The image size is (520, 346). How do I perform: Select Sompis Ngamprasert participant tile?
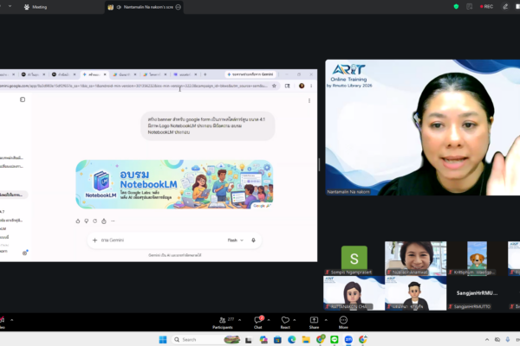click(x=354, y=259)
